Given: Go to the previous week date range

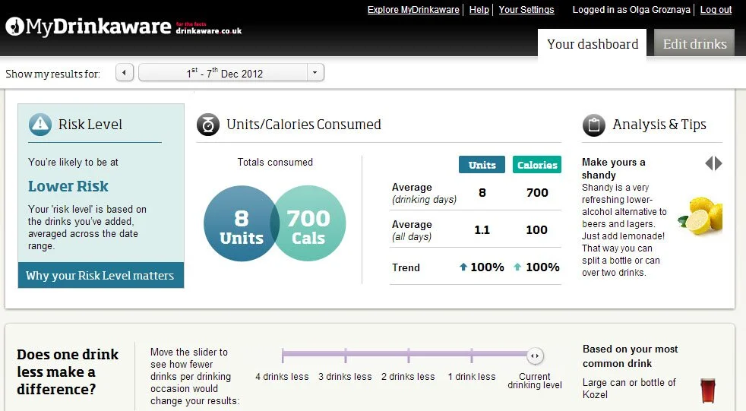Looking at the screenshot, I should [x=124, y=73].
